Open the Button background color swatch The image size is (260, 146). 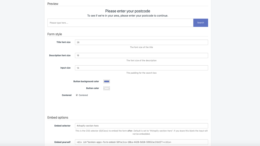(x=107, y=81)
